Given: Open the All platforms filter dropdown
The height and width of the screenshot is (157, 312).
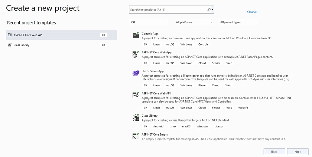Looking at the screenshot, I should [194, 22].
